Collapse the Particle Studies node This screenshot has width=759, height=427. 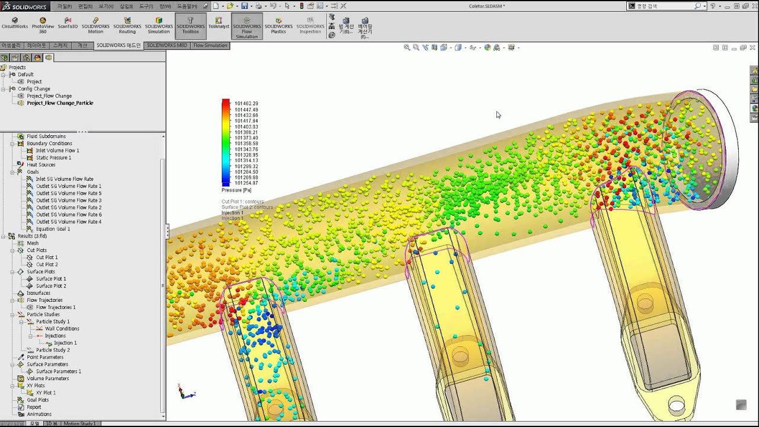(12, 314)
